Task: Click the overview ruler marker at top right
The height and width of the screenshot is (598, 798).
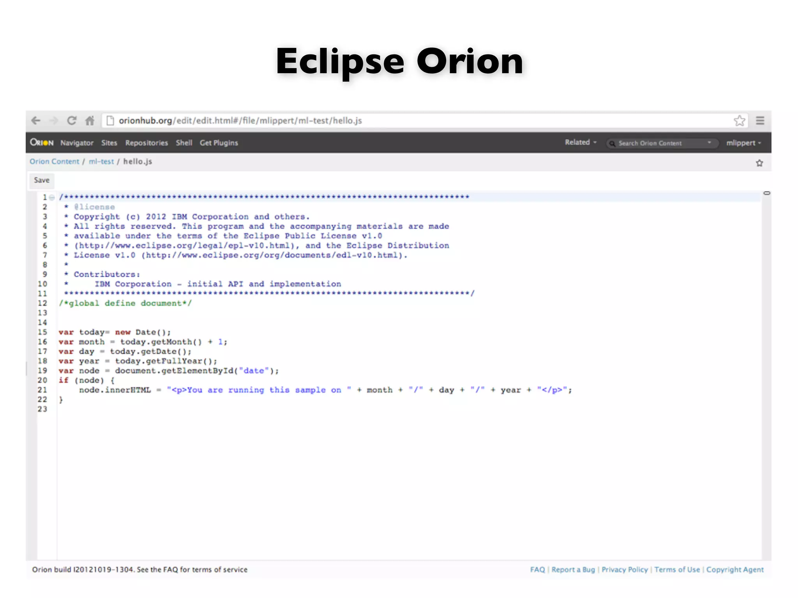Action: pos(766,193)
